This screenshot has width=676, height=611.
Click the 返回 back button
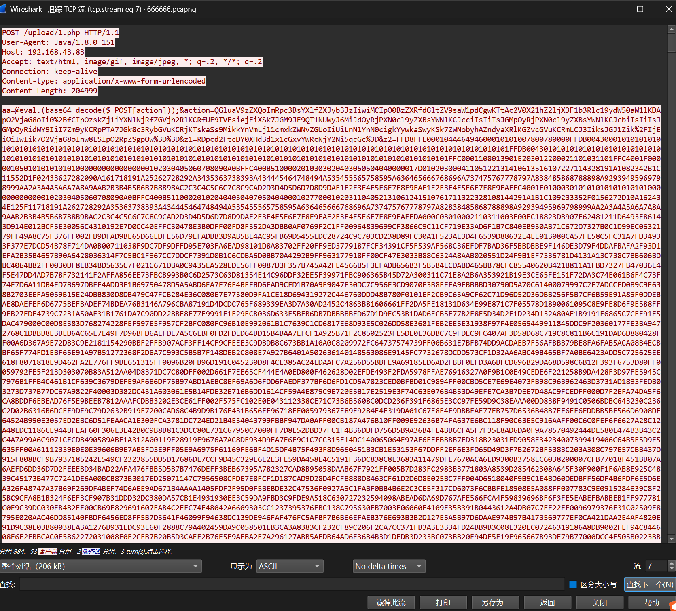(x=547, y=602)
